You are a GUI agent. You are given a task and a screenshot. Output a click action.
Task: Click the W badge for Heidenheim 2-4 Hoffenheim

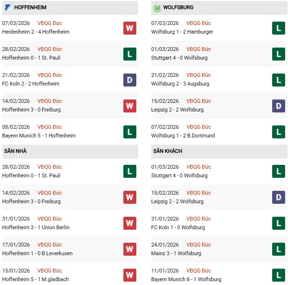coord(130,28)
